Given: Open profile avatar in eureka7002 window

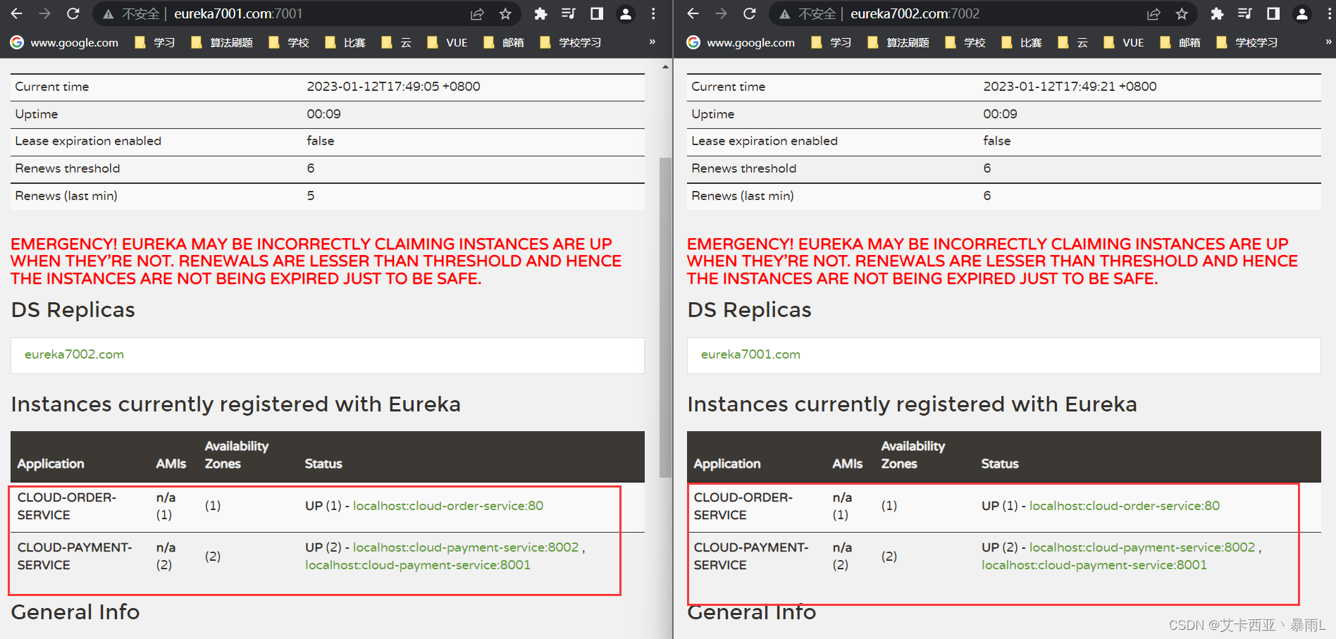Looking at the screenshot, I should pyautogui.click(x=1301, y=14).
